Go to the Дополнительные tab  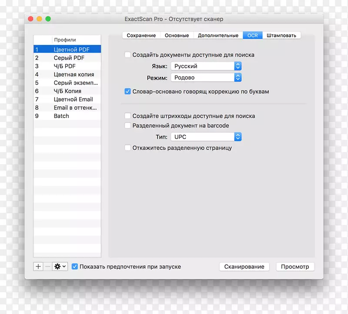[218, 36]
